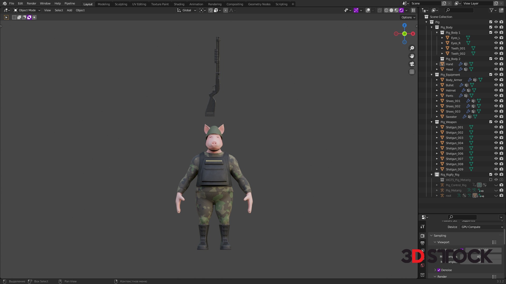506x284 pixels.
Task: Click the Tool properties tab icon
Action: [x=422, y=226]
